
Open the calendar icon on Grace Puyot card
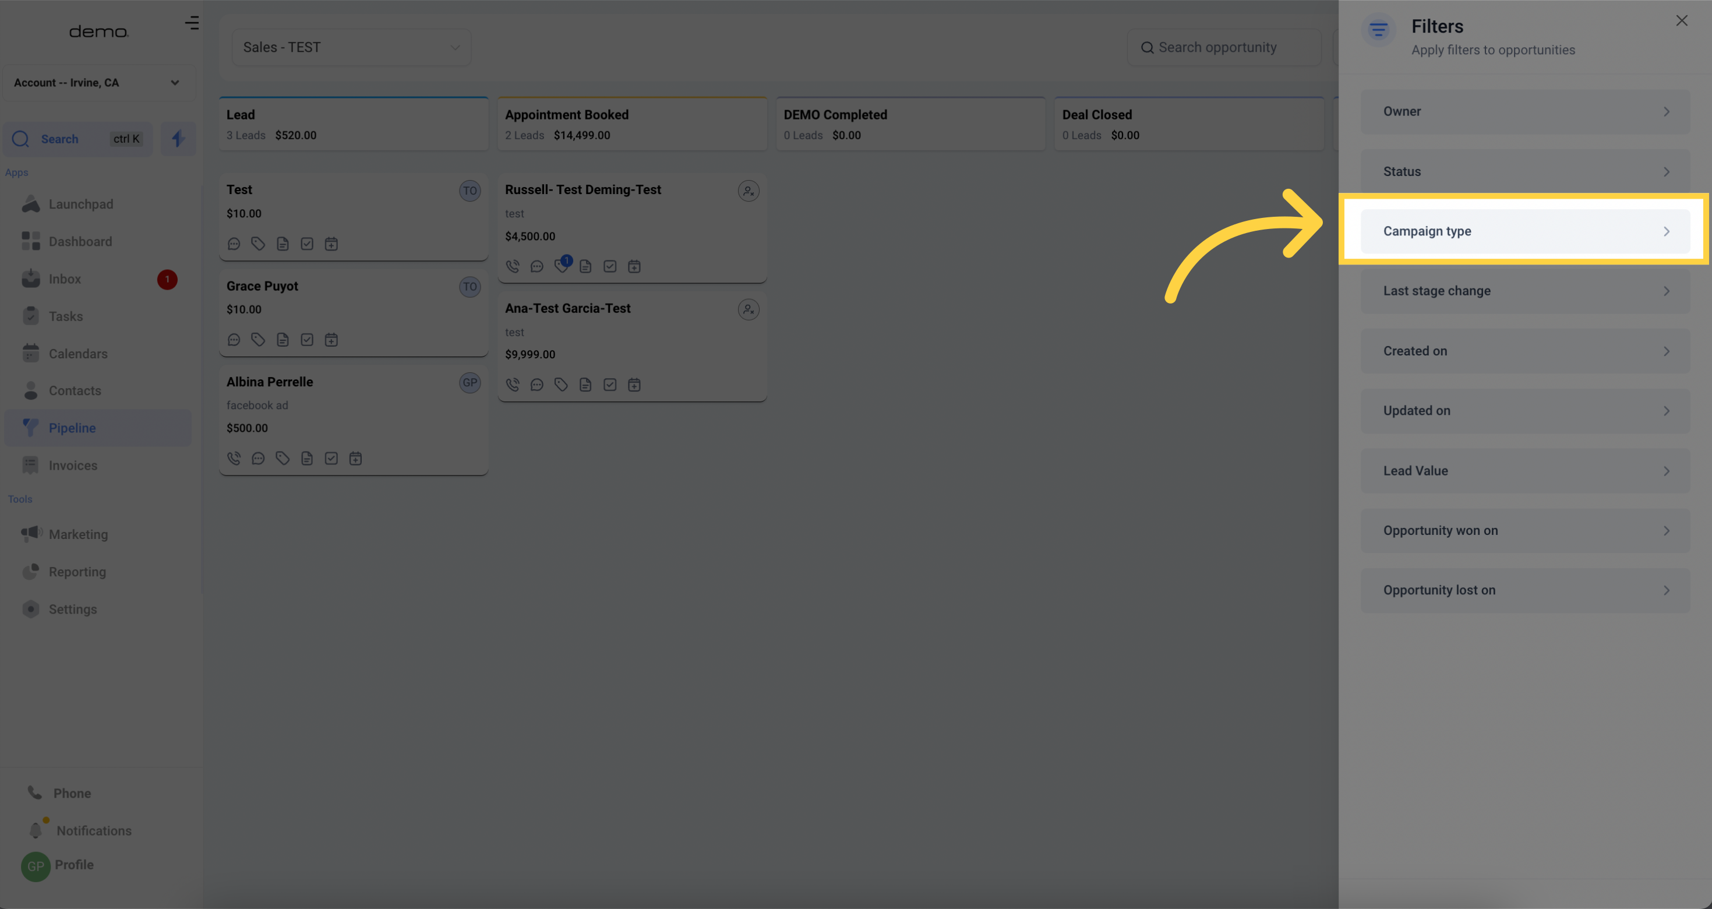tap(331, 340)
